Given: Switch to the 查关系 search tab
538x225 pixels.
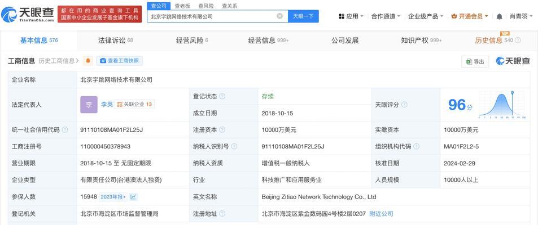Looking at the screenshot, I should [230, 6].
